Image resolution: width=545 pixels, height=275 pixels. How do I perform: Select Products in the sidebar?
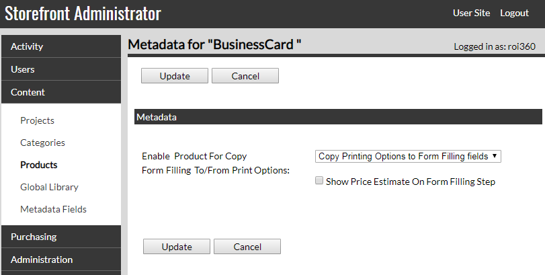pyautogui.click(x=39, y=165)
